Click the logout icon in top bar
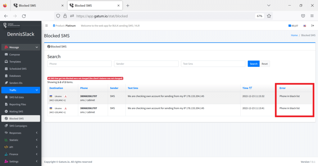This screenshot has width=318, height=166. pos(312,26)
